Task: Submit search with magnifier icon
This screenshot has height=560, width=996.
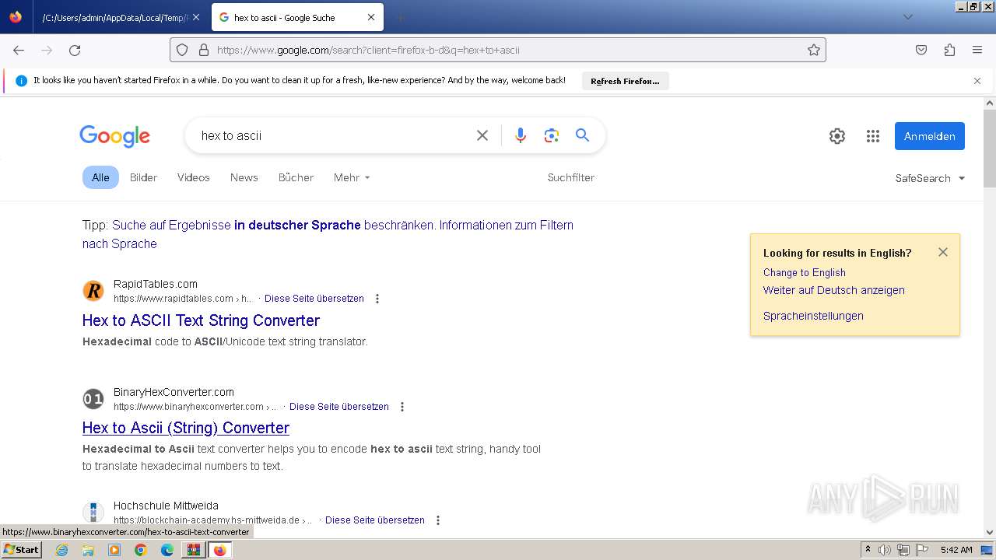Action: coord(582,135)
